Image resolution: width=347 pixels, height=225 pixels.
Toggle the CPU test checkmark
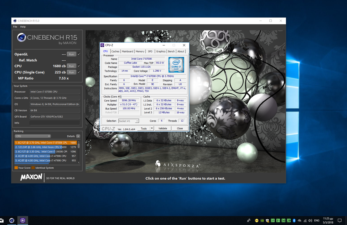tap(79, 66)
